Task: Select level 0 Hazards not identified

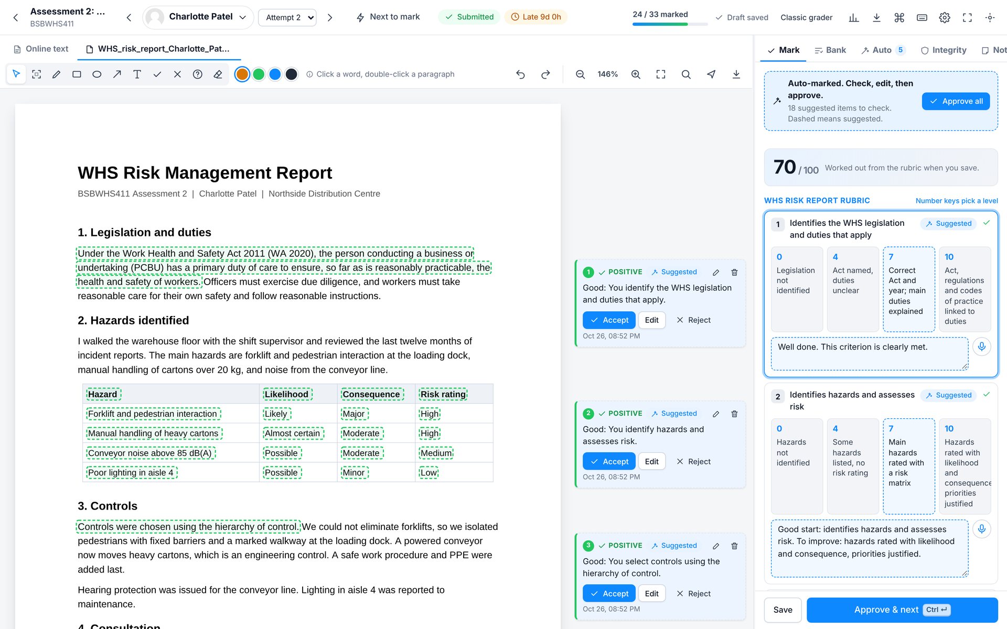Action: pos(797,466)
